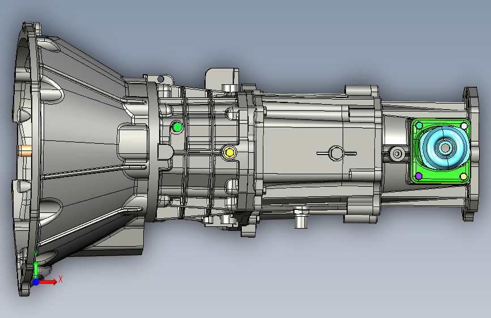
Task: Select the cylindrical drain plug under the housing
Action: coord(301,217)
